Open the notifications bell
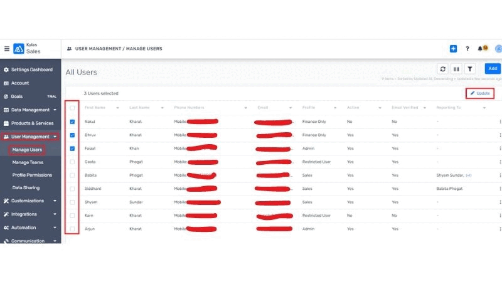 [481, 48]
